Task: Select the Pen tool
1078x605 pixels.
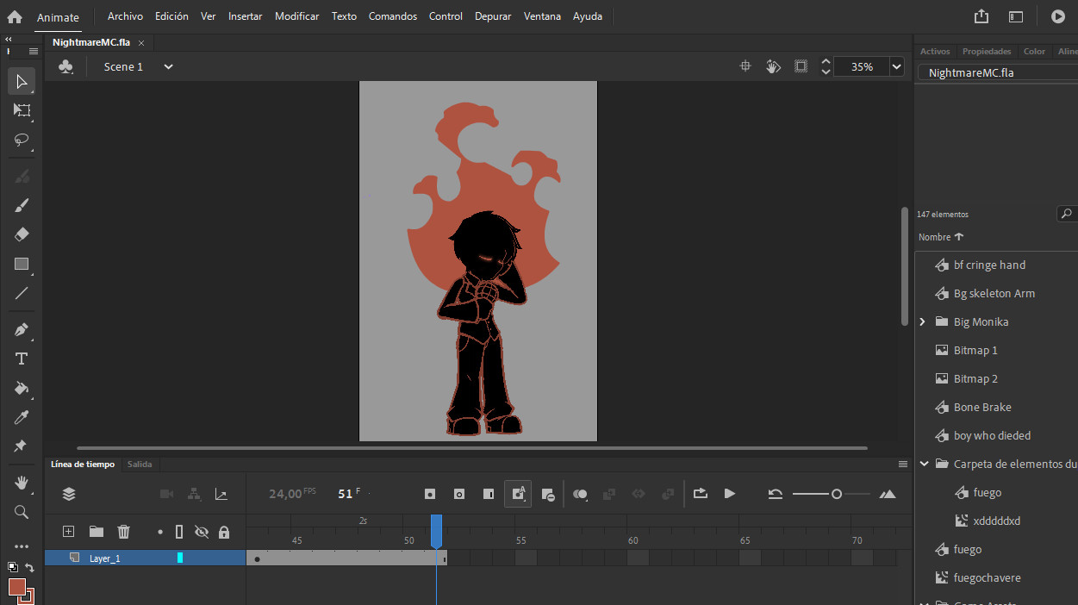Action: coord(21,329)
